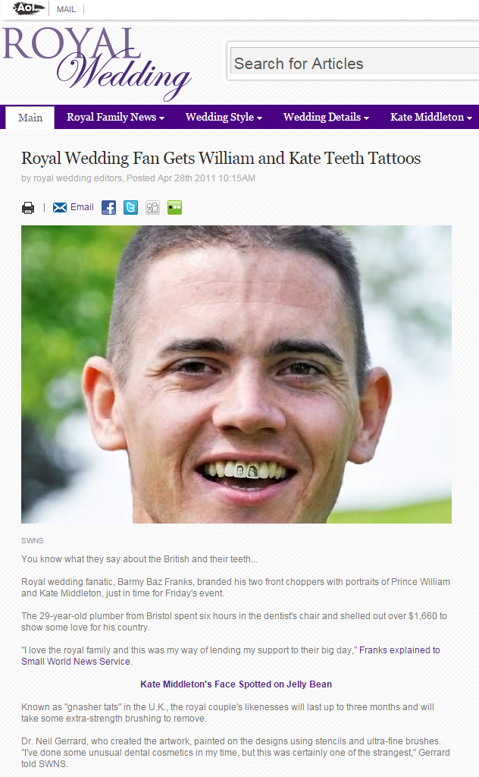This screenshot has height=777, width=479.
Task: Click the Email share link text
Action: (82, 207)
